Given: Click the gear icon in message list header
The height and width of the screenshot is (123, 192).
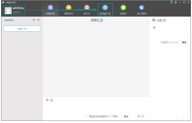Looking at the screenshot, I should [38, 20].
